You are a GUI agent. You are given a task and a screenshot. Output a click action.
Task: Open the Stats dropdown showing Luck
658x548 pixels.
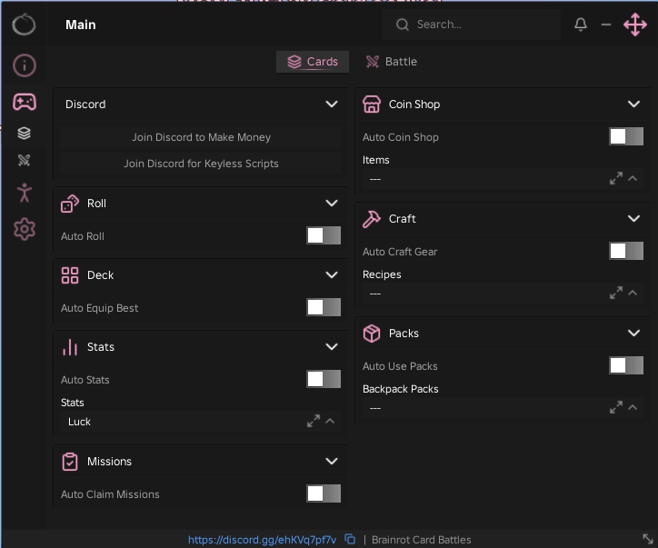pyautogui.click(x=201, y=422)
